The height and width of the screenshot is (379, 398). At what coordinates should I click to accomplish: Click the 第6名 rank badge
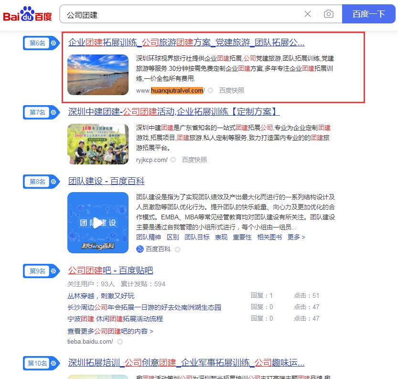click(x=41, y=43)
